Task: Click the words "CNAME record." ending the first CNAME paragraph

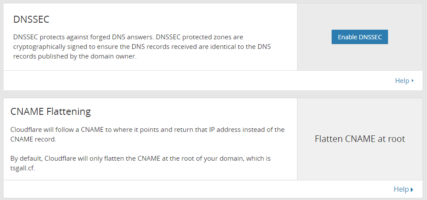Action: 33,139
